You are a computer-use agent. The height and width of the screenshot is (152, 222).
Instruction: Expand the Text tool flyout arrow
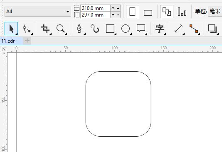click(165, 34)
